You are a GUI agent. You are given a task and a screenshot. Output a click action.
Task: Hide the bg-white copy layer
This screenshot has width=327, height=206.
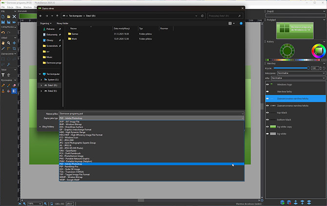tap(267, 126)
